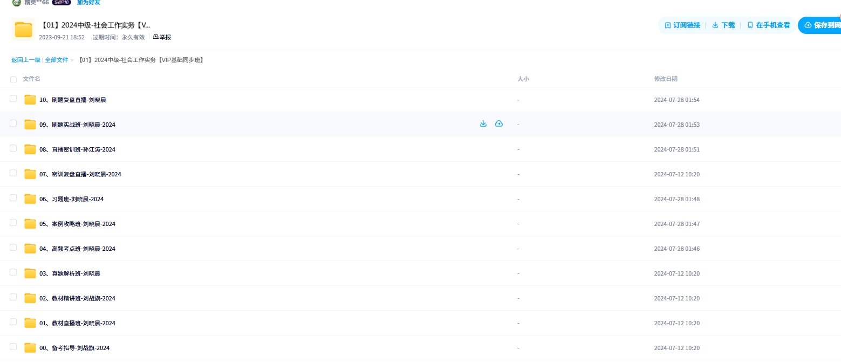
Task: Click the 订阅链接 button
Action: [682, 25]
